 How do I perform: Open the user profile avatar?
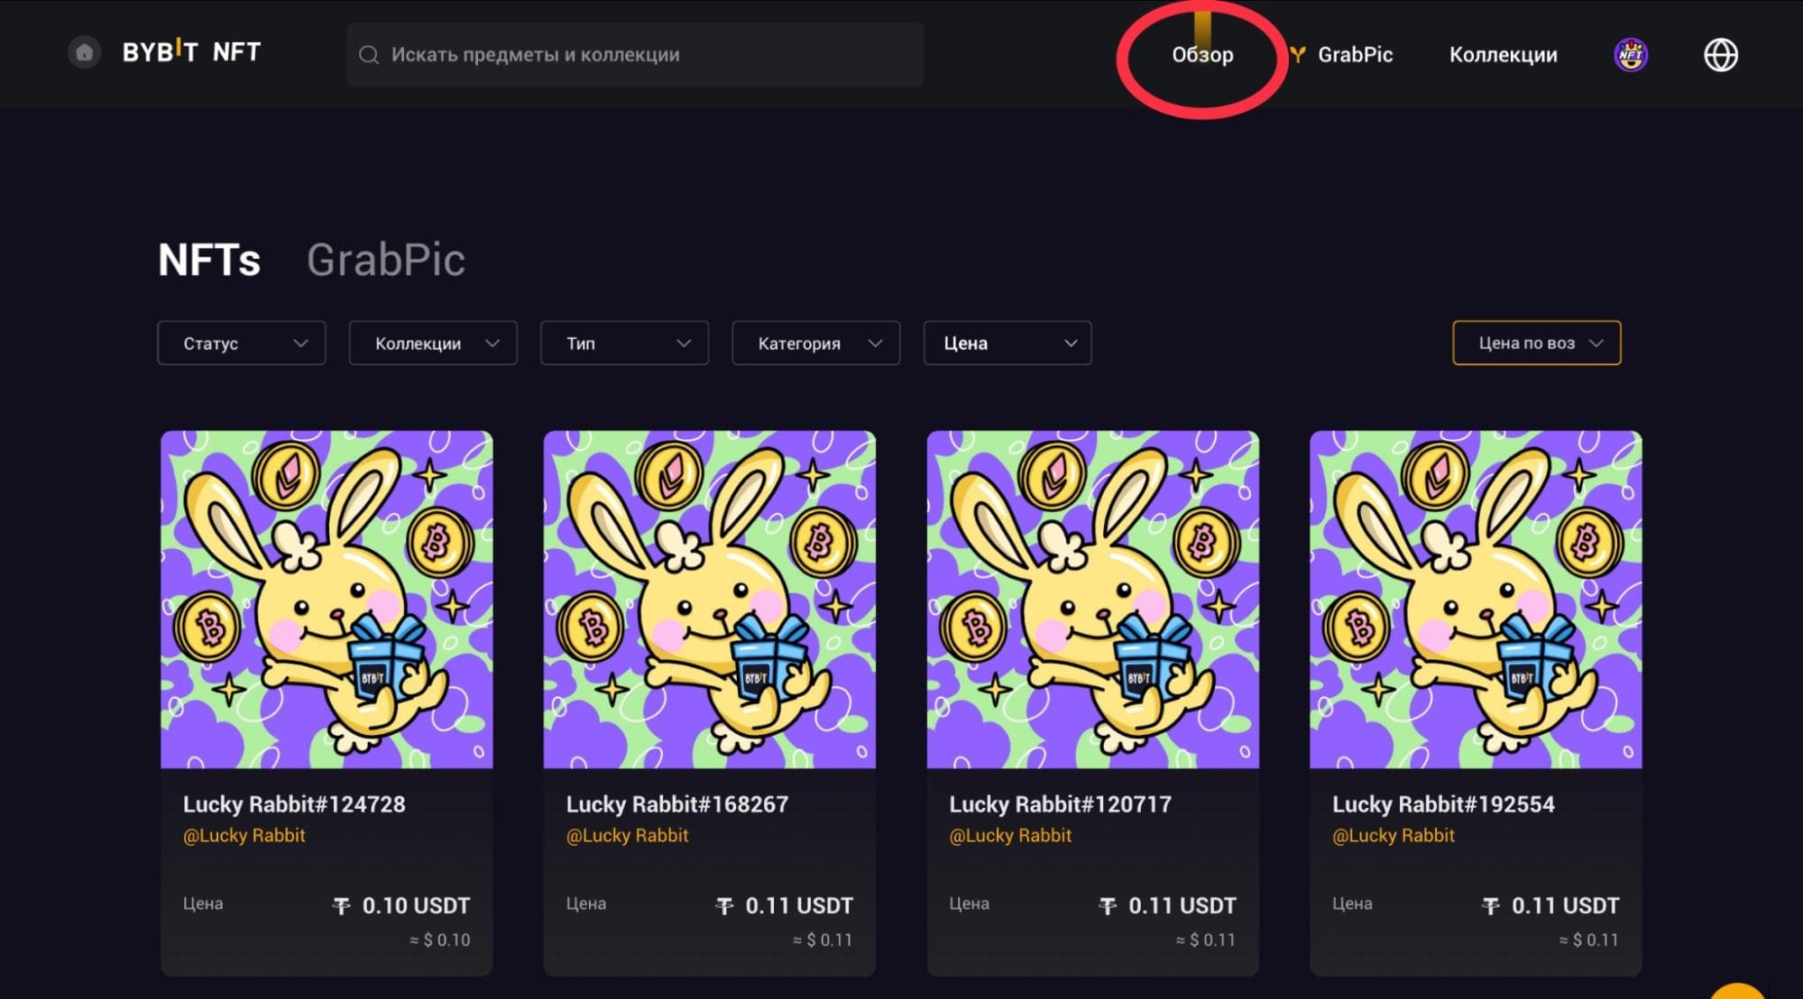(1630, 55)
